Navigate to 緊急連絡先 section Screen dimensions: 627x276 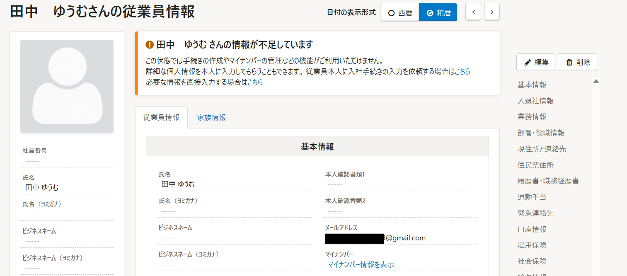(535, 213)
